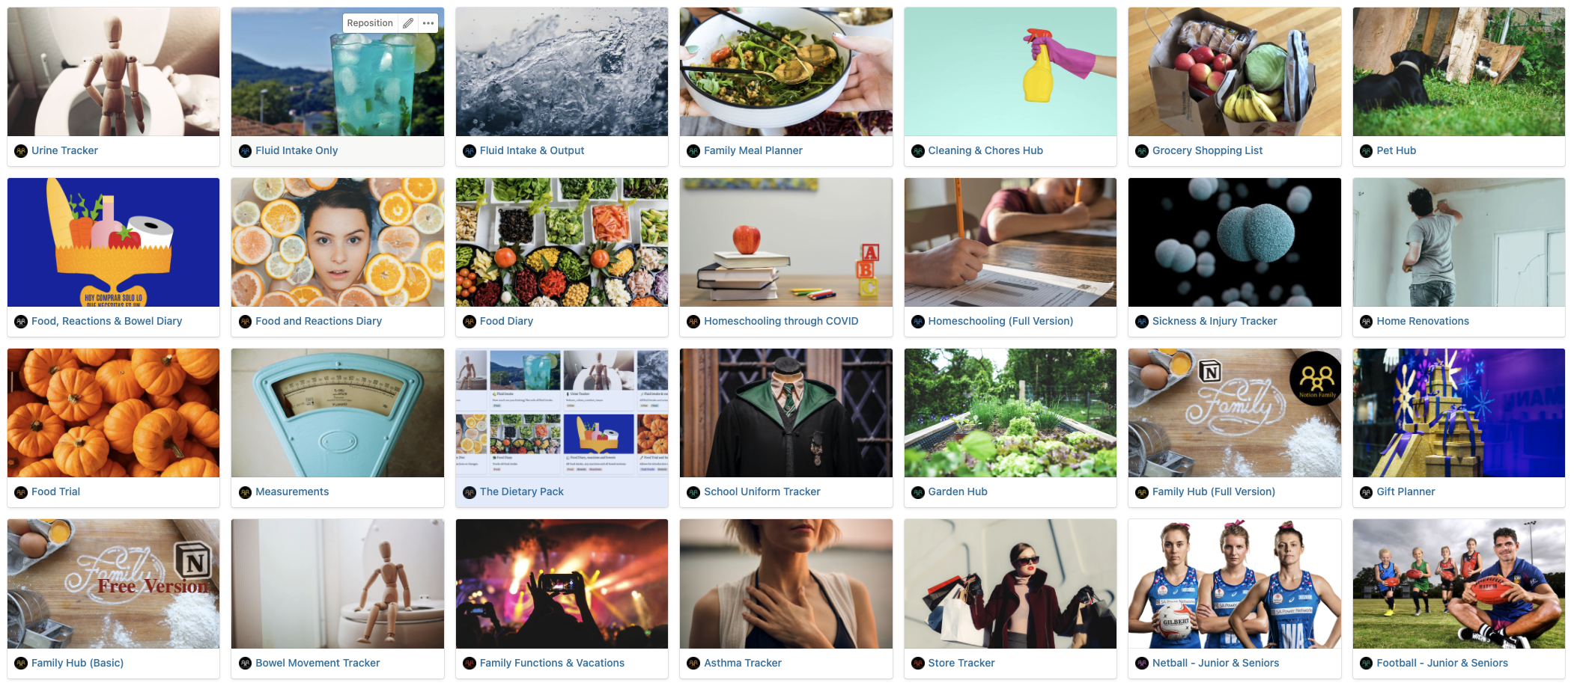
Task: Click the page icon beside Pet Hub
Action: [1367, 151]
